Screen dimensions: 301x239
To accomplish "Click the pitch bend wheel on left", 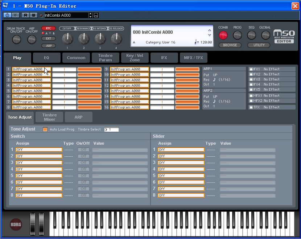I will click(x=33, y=224).
